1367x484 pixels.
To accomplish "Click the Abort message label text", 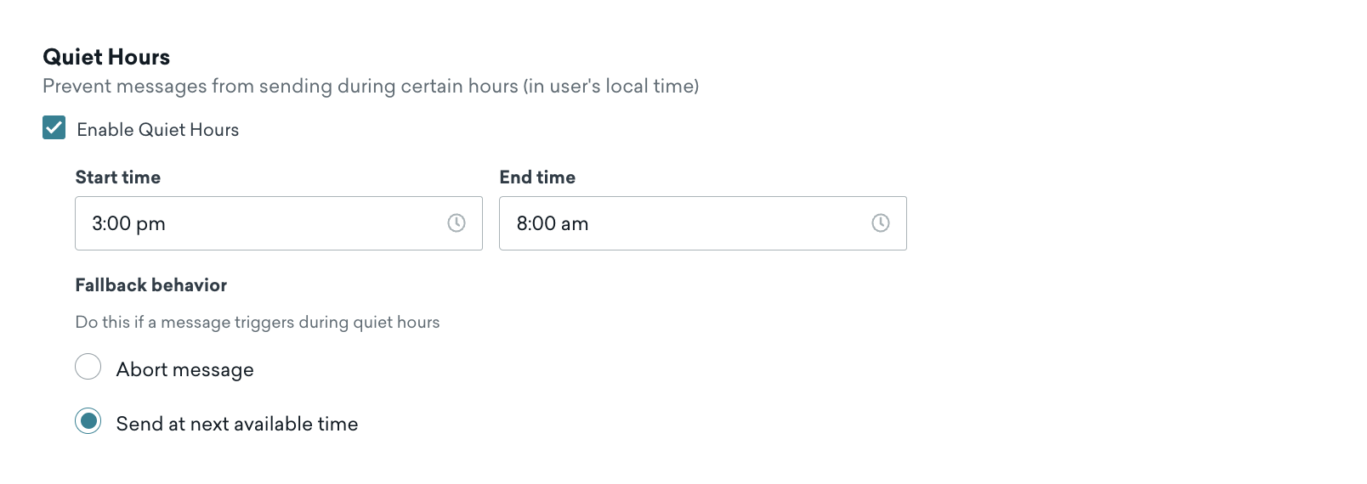I will [185, 370].
